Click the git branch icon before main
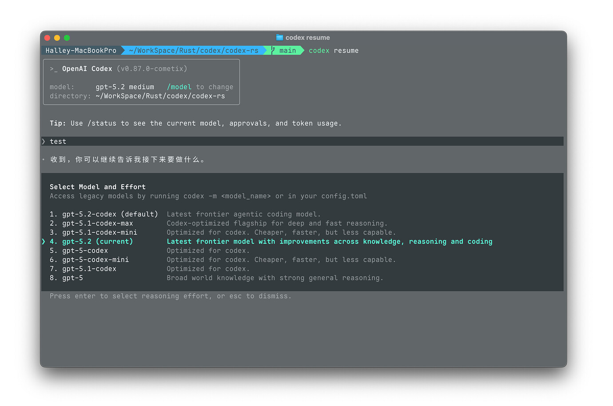The image size is (613, 406). click(273, 51)
